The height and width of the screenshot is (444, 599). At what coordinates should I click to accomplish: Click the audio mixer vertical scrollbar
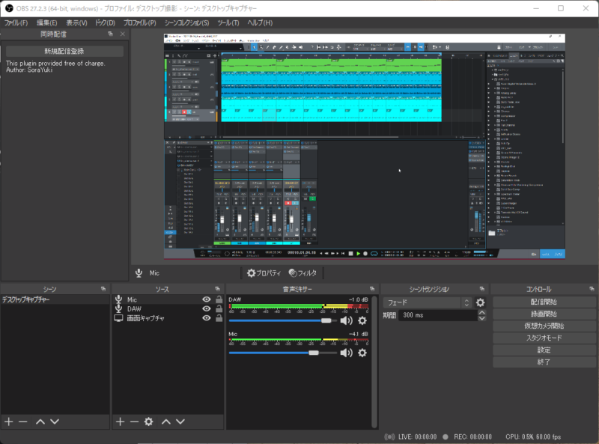[x=374, y=362]
